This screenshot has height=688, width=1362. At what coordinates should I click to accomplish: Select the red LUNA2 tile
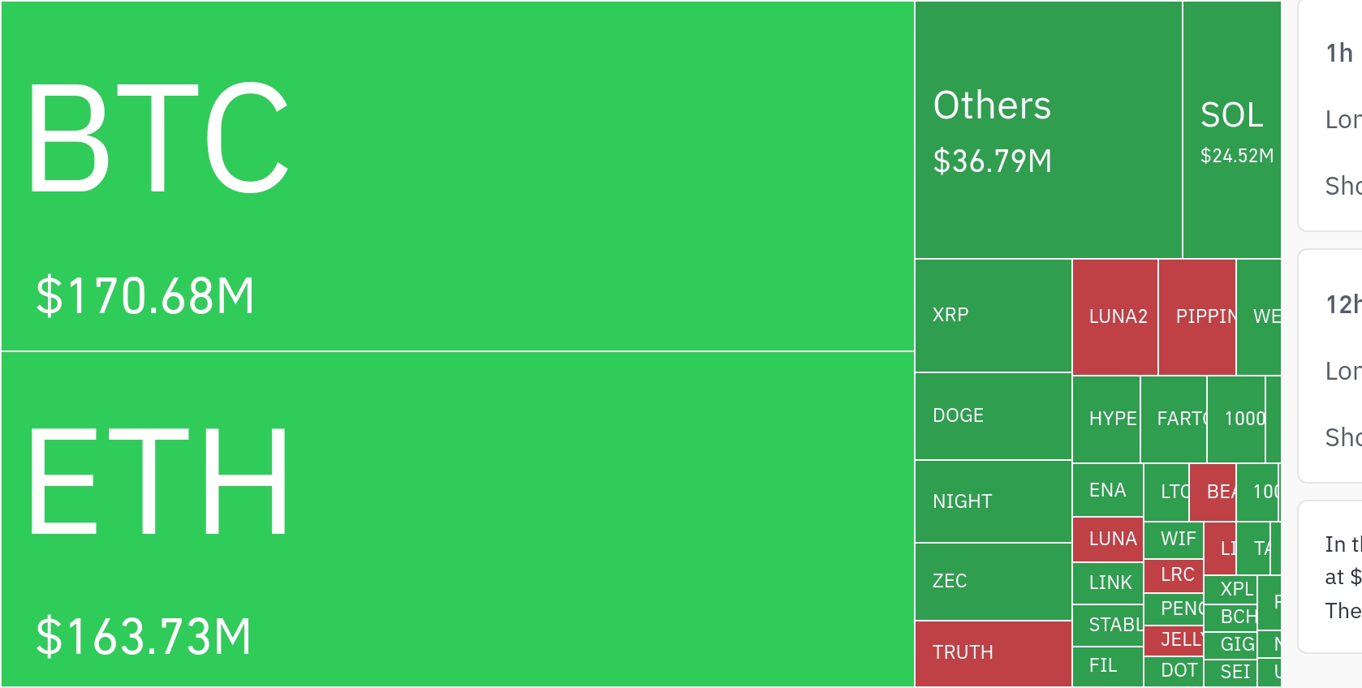tap(1114, 316)
